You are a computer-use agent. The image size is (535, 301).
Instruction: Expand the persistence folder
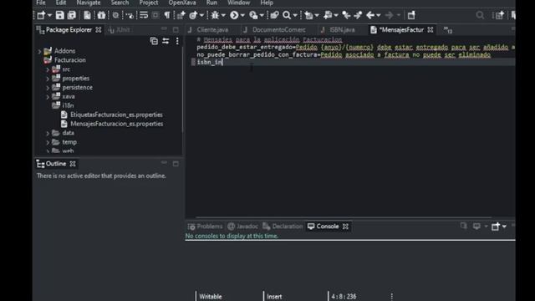pos(48,88)
